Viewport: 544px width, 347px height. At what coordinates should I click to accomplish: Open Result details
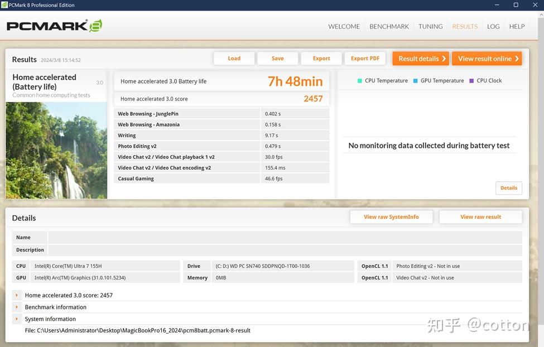point(421,59)
